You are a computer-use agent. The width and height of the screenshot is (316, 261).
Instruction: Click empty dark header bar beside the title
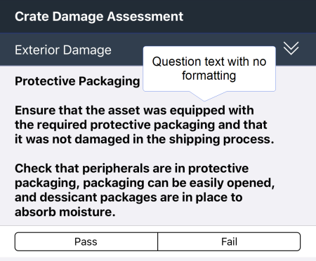(248, 16)
